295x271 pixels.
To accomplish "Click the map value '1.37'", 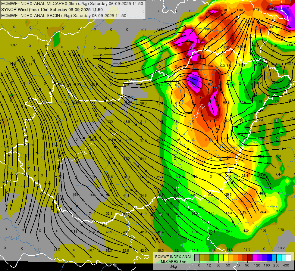I will click(14, 45).
